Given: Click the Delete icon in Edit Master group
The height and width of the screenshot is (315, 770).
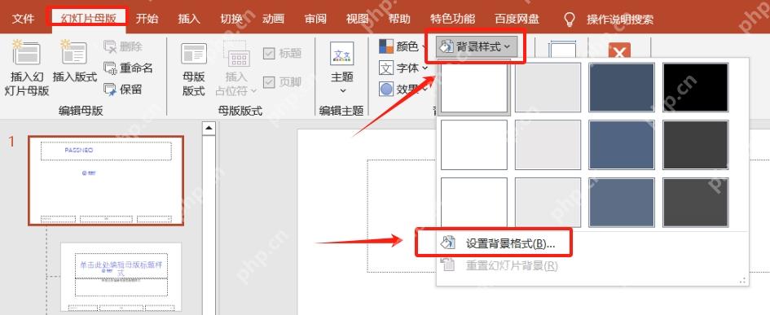Looking at the screenshot, I should pos(109,46).
